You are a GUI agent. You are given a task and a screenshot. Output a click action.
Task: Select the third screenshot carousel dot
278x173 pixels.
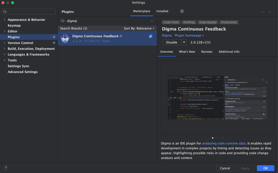pyautogui.click(x=222, y=138)
